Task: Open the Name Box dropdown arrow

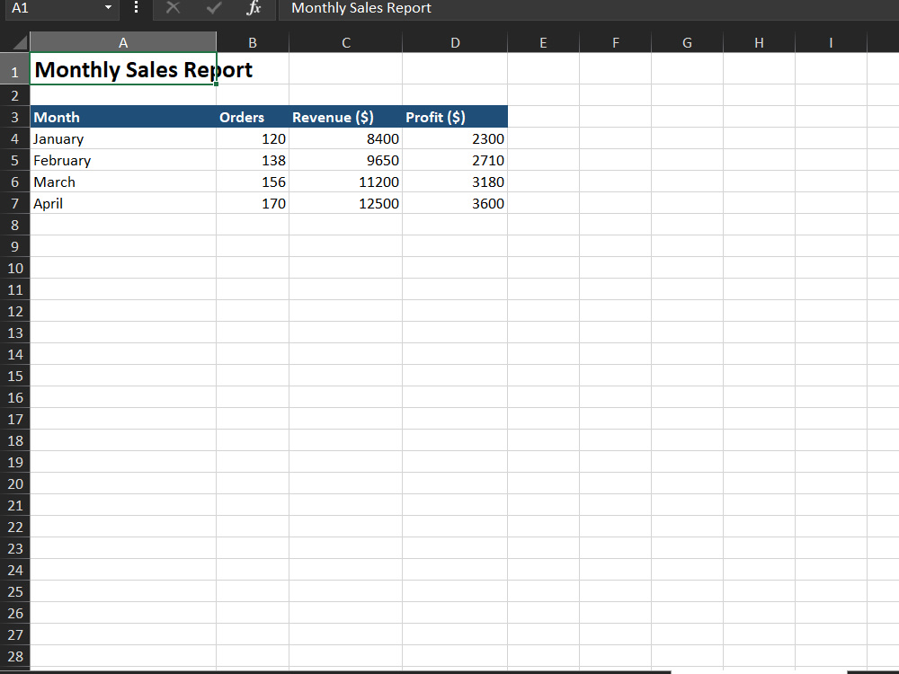Action: (x=108, y=8)
